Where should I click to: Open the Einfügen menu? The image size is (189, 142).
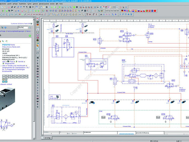point(15,4)
